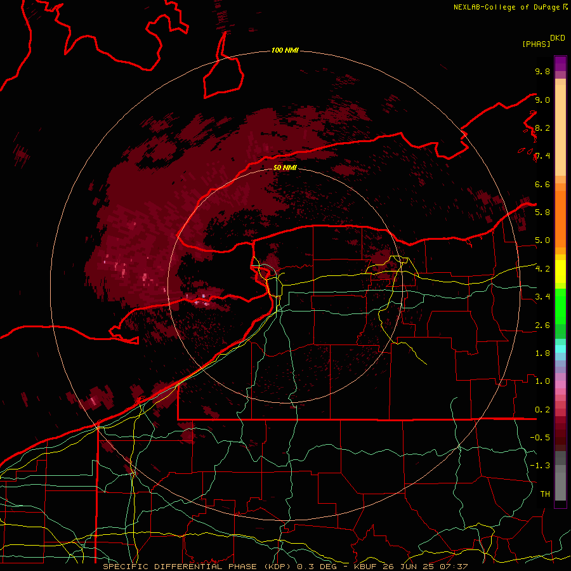
Task: Pick the bright yellow band of the color scale
Action: click(560, 272)
